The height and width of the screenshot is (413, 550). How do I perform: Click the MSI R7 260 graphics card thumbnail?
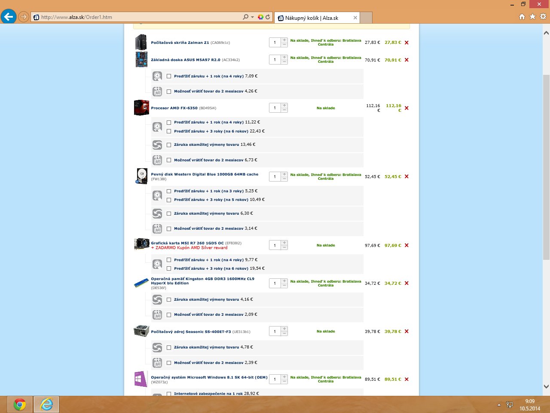(142, 244)
